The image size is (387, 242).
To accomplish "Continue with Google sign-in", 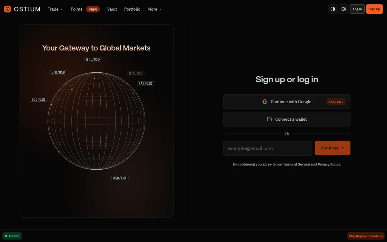I will (287, 102).
